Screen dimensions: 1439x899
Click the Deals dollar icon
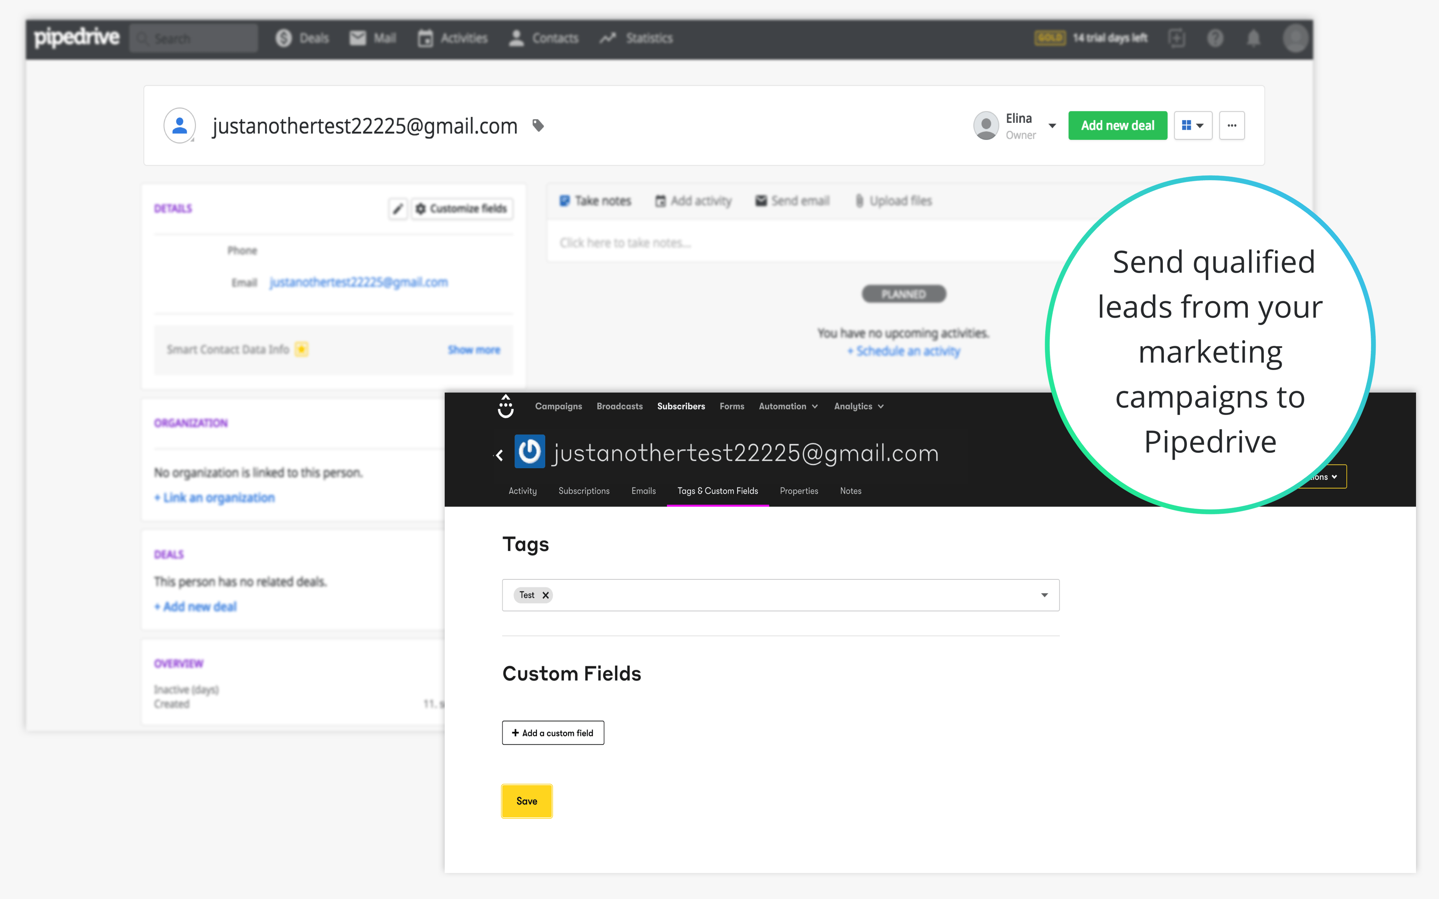[x=284, y=39]
